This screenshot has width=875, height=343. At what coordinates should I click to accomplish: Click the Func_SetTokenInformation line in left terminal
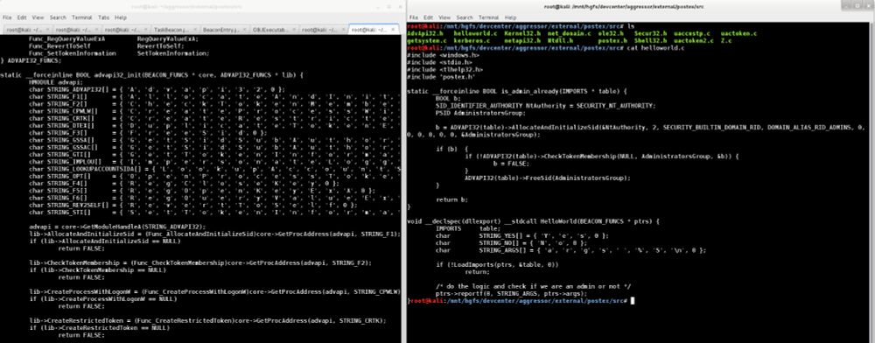pos(119,53)
